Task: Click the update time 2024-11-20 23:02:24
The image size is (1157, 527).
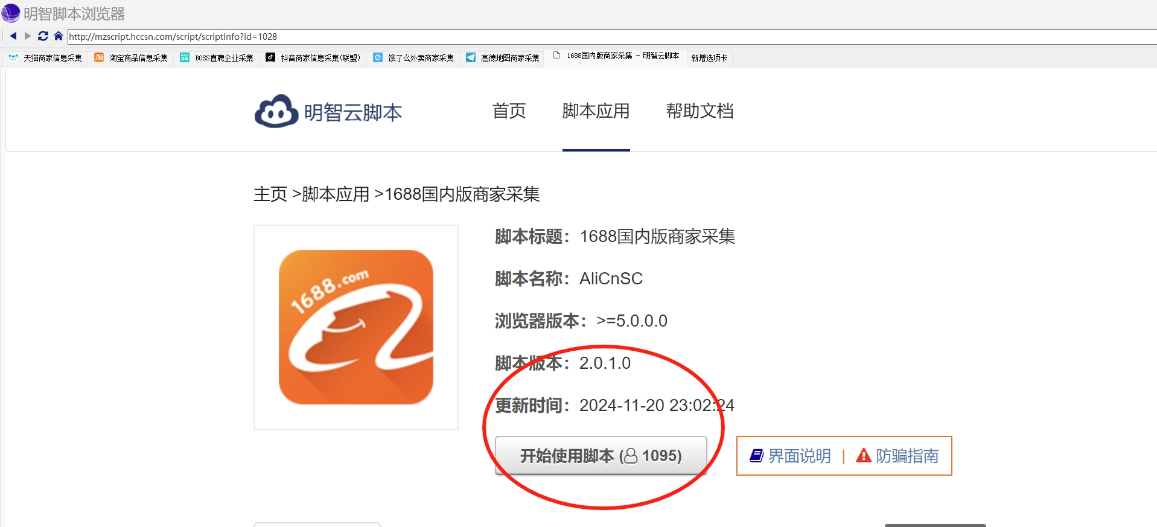Action: pos(657,406)
